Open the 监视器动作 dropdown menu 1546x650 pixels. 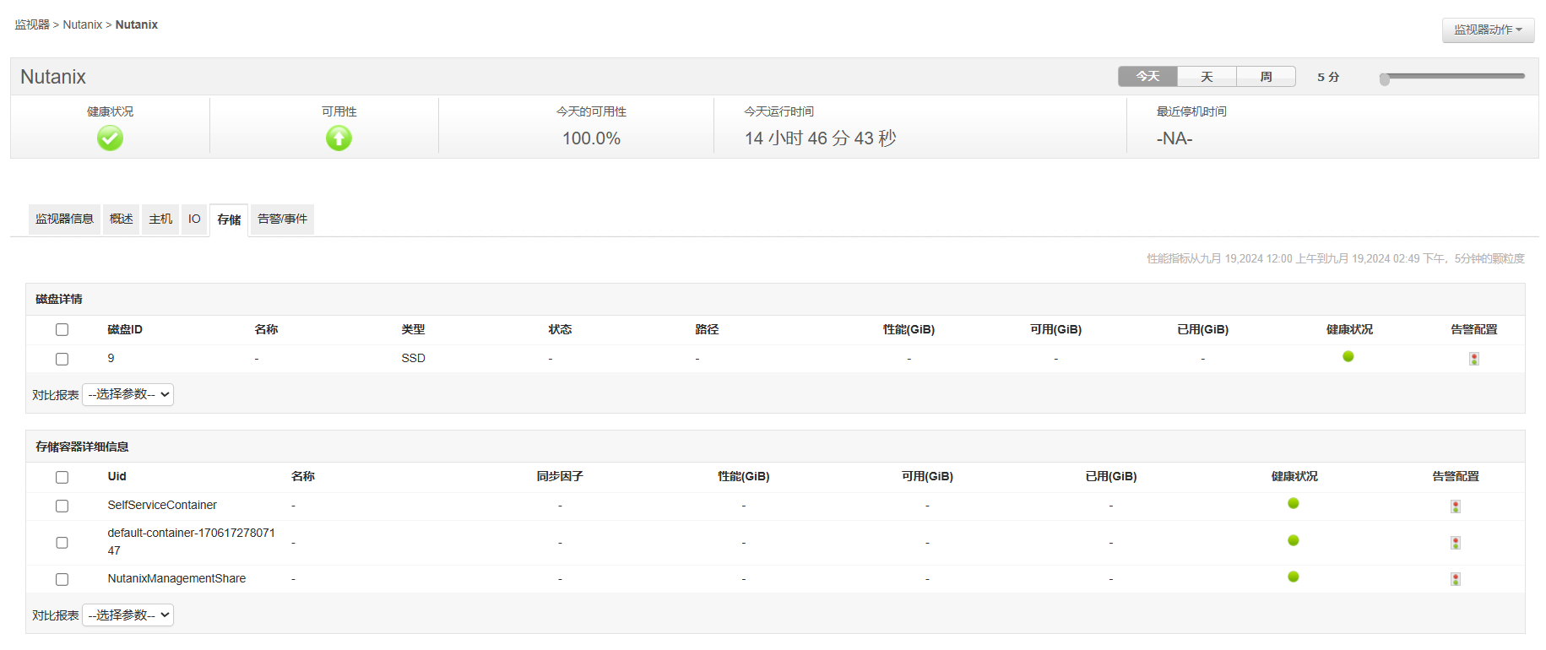pos(1488,30)
